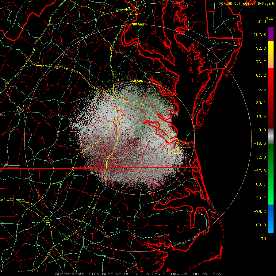This screenshot has height=276, width=276.
Task: Click the 100 NMI range ring label
Action: [x=138, y=24]
